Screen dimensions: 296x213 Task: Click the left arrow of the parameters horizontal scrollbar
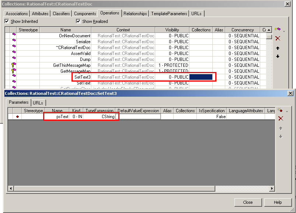pos(11,188)
